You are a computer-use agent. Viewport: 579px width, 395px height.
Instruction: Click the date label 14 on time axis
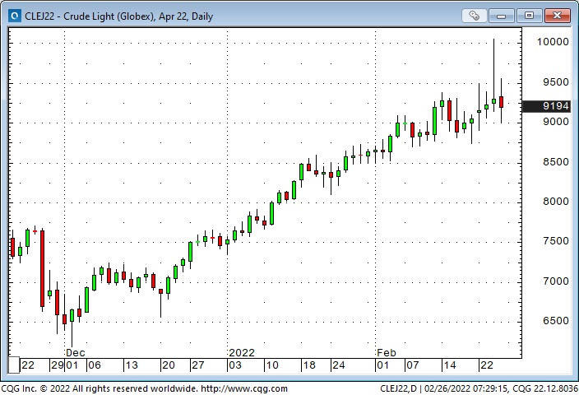pyautogui.click(x=450, y=365)
